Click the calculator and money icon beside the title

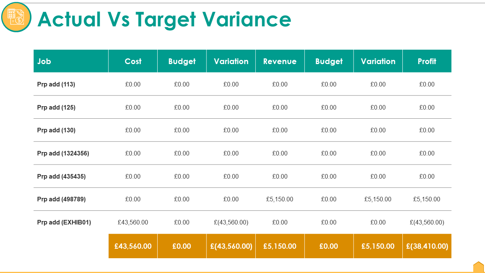(16, 17)
